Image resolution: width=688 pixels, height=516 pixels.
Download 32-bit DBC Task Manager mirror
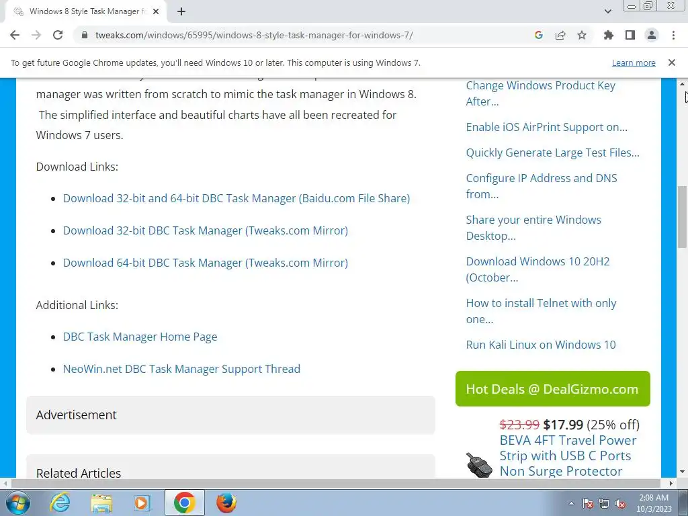point(206,230)
